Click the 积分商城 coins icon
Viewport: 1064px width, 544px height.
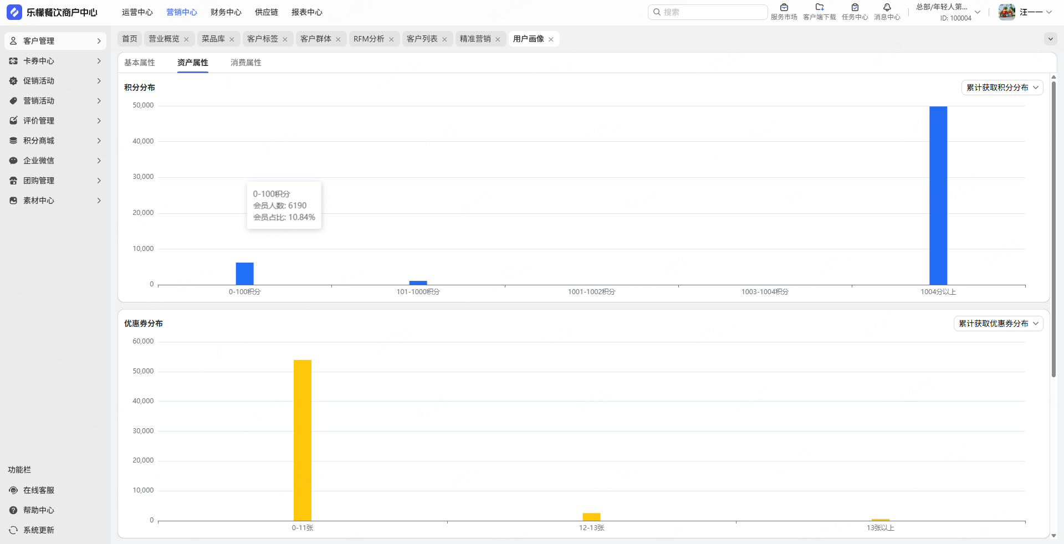pos(13,141)
